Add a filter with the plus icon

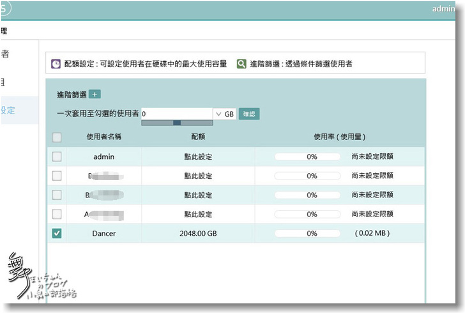click(x=95, y=95)
